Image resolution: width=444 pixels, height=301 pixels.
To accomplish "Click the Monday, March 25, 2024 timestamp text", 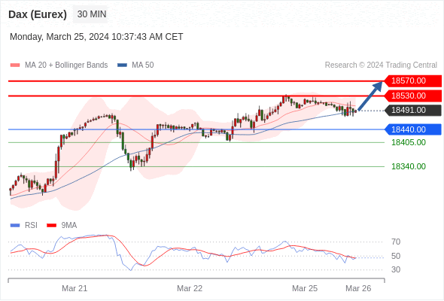I will 96,37.
